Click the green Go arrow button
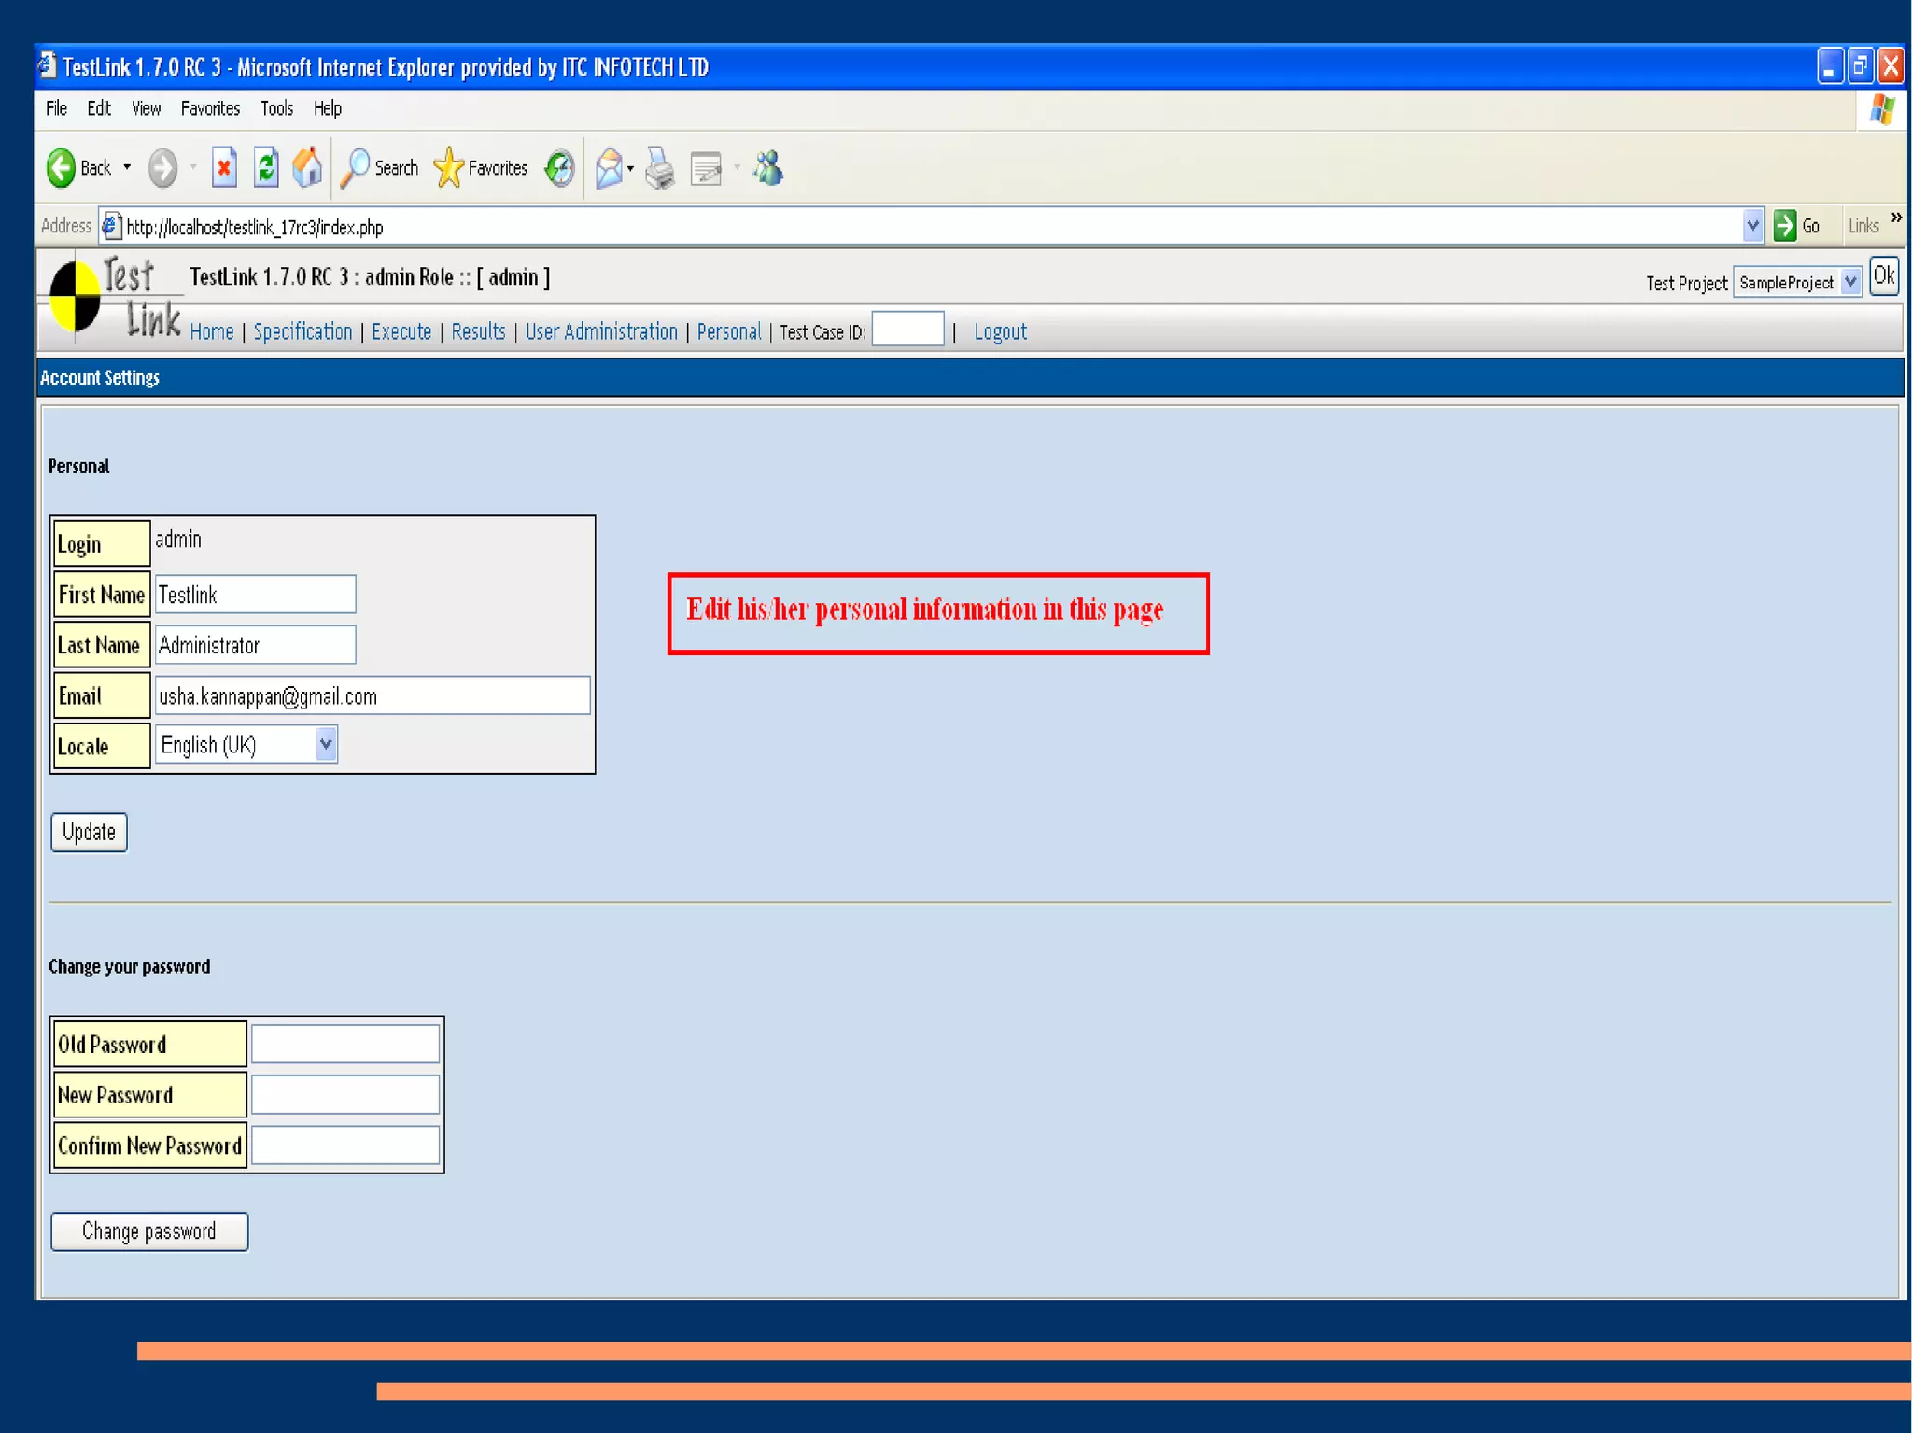The width and height of the screenshot is (1912, 1433). (1784, 226)
